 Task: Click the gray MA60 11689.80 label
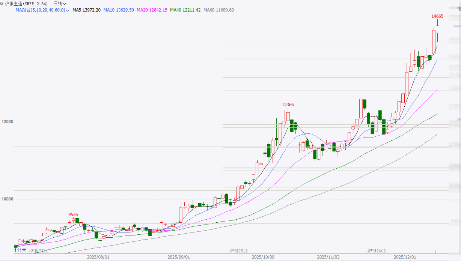pos(218,10)
